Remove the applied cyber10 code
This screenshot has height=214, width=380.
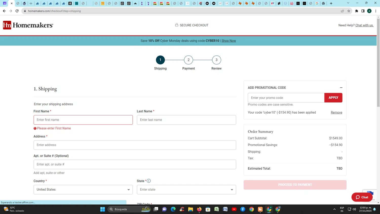[336, 112]
